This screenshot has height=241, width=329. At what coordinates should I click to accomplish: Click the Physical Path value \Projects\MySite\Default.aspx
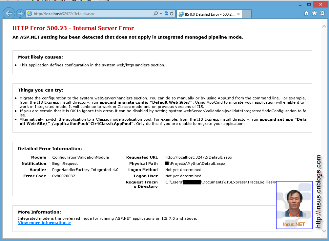pyautogui.click(x=195, y=164)
